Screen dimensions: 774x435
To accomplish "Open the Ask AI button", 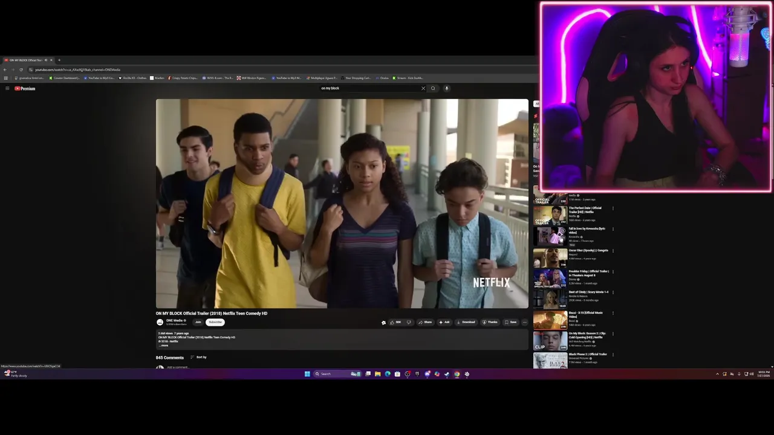I will (x=444, y=322).
